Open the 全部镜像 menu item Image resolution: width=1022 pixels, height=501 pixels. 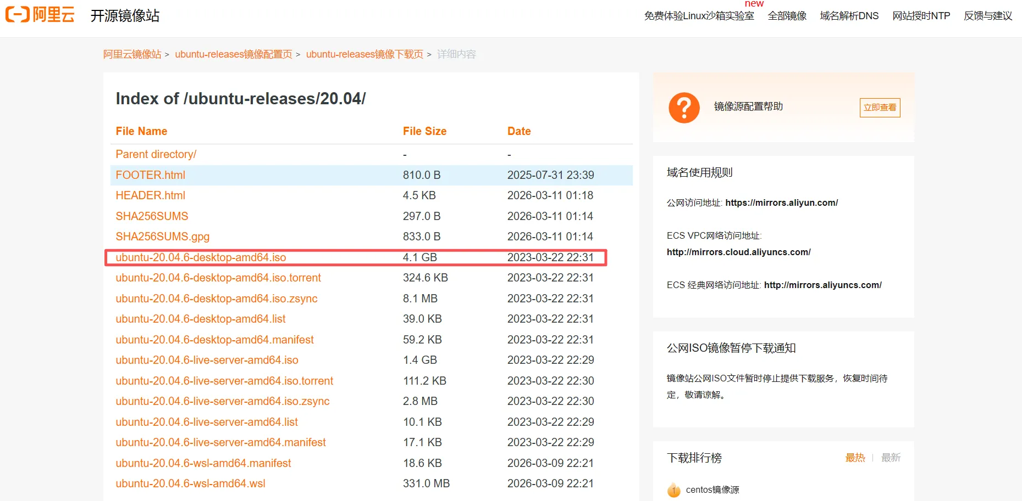click(787, 16)
